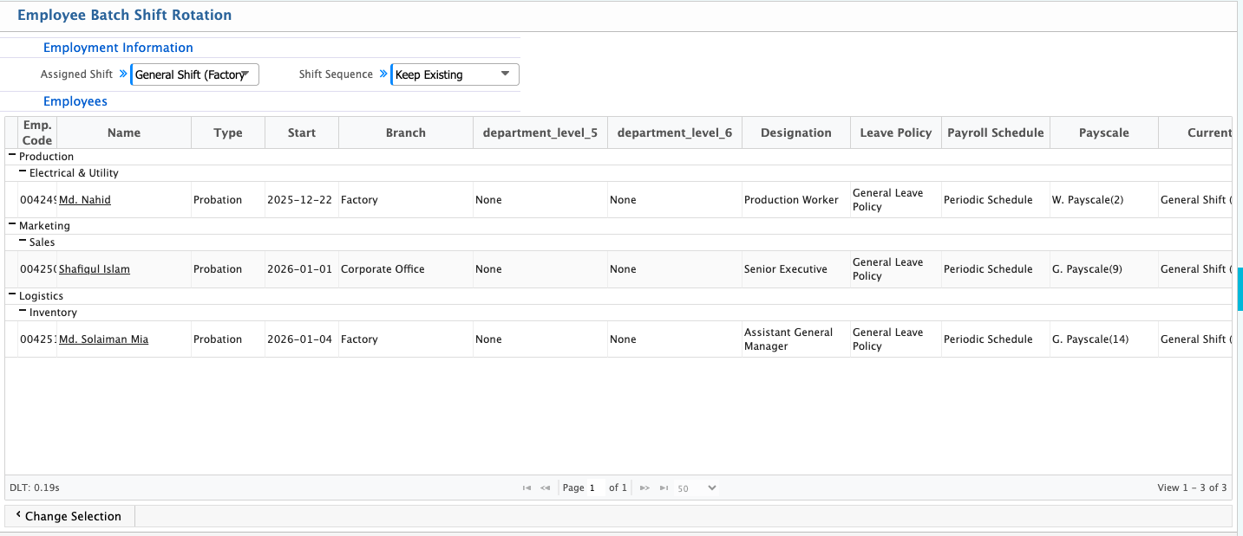Sort by the Start column header
The image size is (1243, 536).
tap(302, 132)
